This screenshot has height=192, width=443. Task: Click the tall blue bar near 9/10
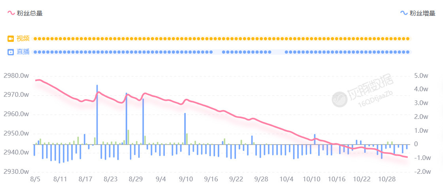tap(185, 128)
